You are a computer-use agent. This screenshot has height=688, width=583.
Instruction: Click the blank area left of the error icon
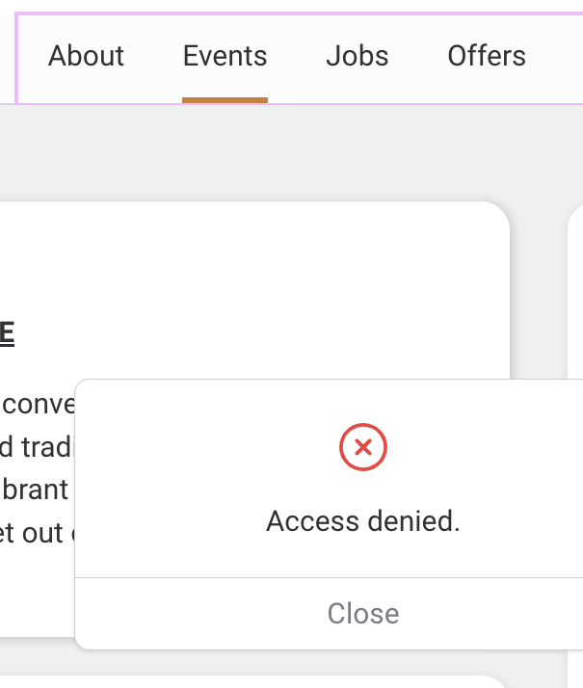coord(193,453)
